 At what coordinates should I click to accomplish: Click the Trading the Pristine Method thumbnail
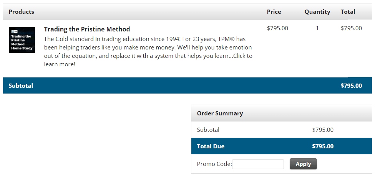(22, 40)
